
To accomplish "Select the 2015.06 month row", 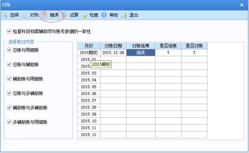I will point(89,94).
